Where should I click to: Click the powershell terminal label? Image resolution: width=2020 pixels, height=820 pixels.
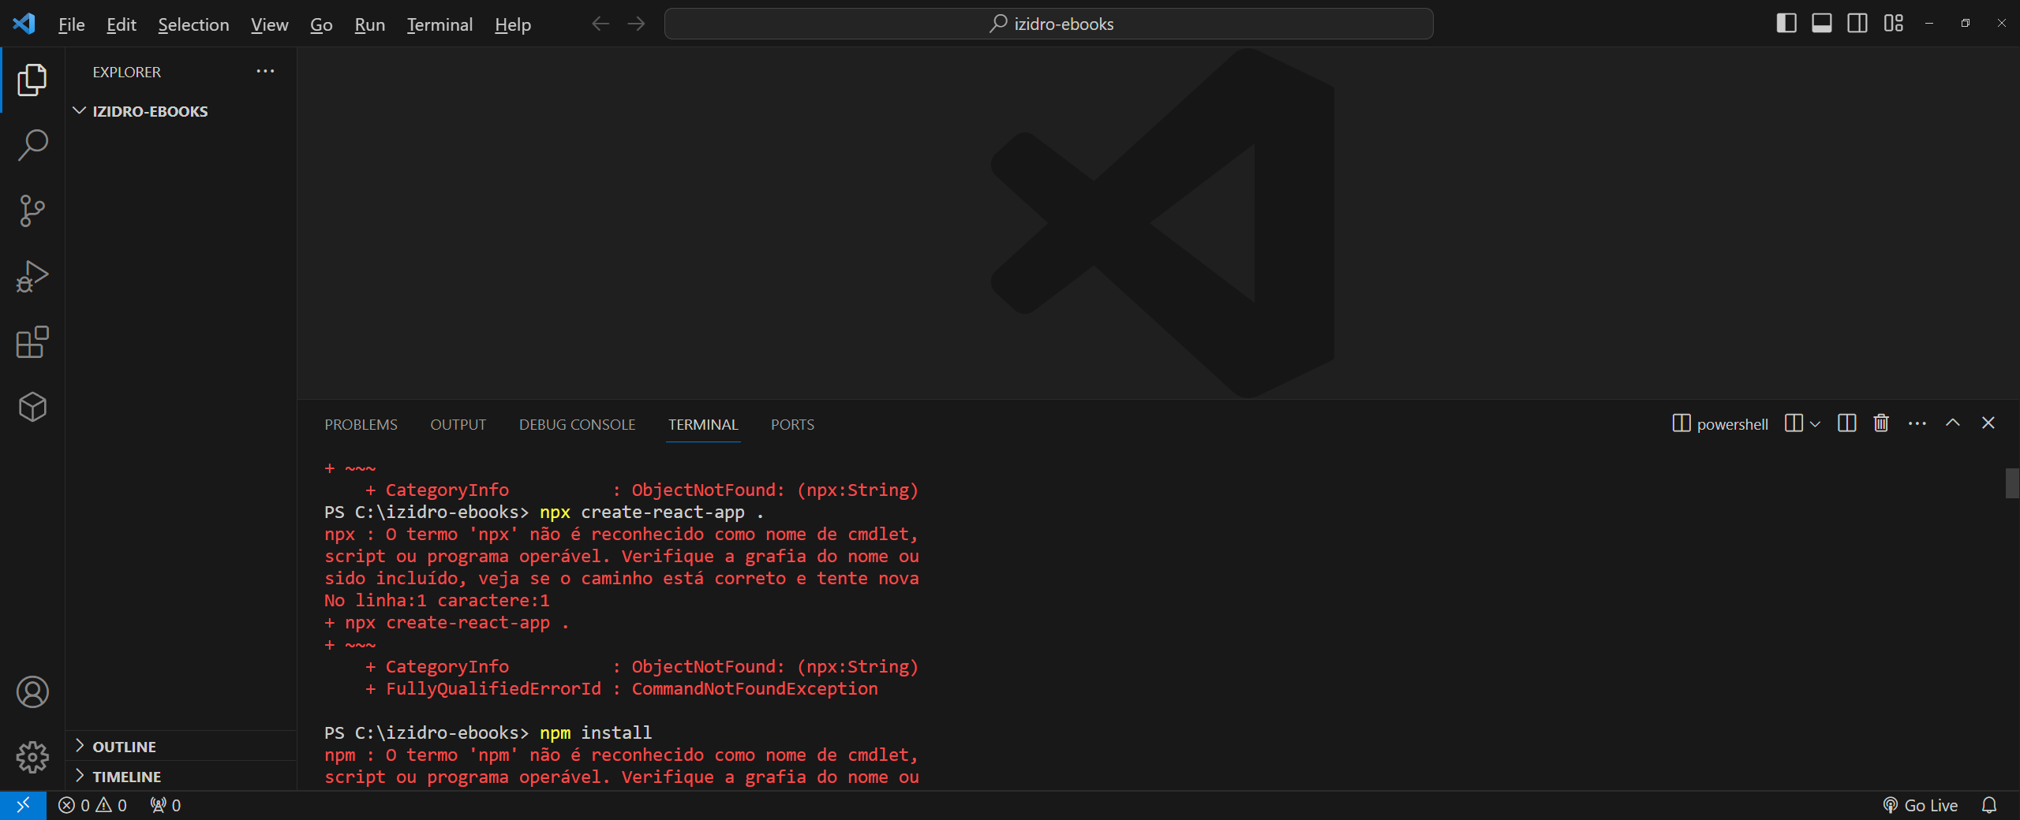1720,423
